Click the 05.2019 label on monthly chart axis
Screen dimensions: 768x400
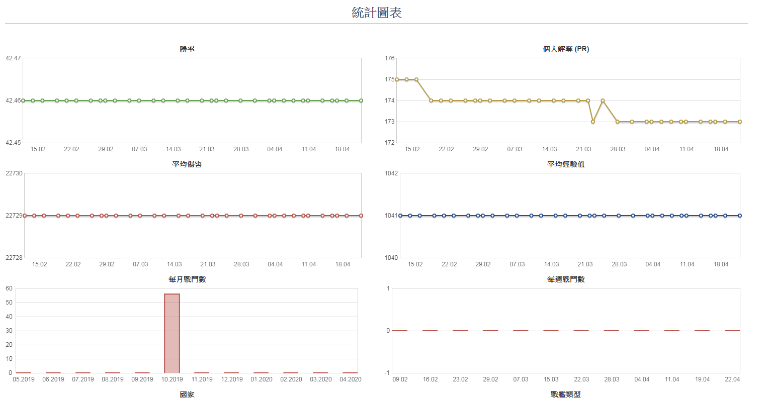point(24,379)
